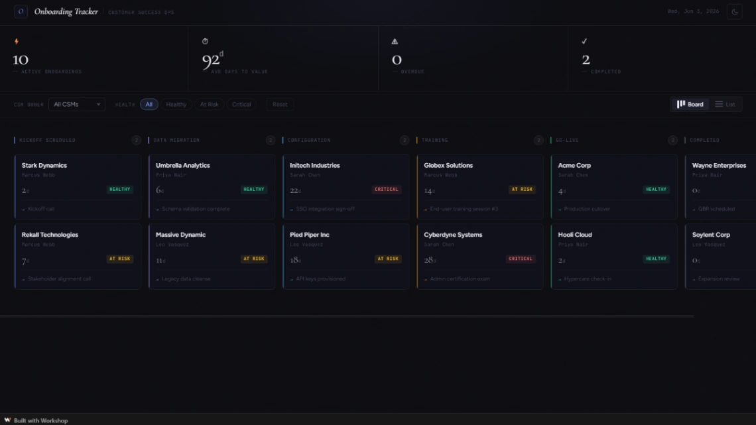Click Schema validation complete text
This screenshot has width=756, height=425.
pos(196,209)
